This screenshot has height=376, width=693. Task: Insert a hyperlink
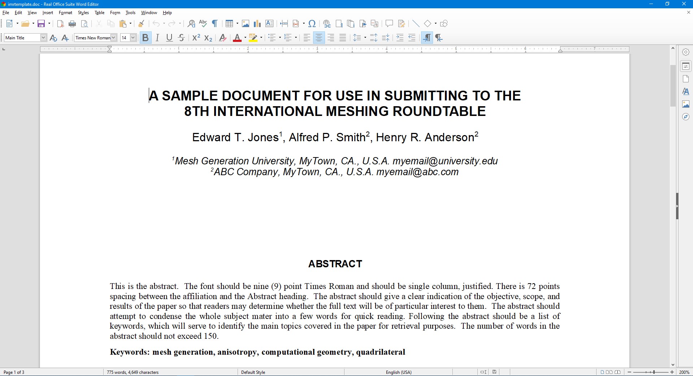[327, 24]
